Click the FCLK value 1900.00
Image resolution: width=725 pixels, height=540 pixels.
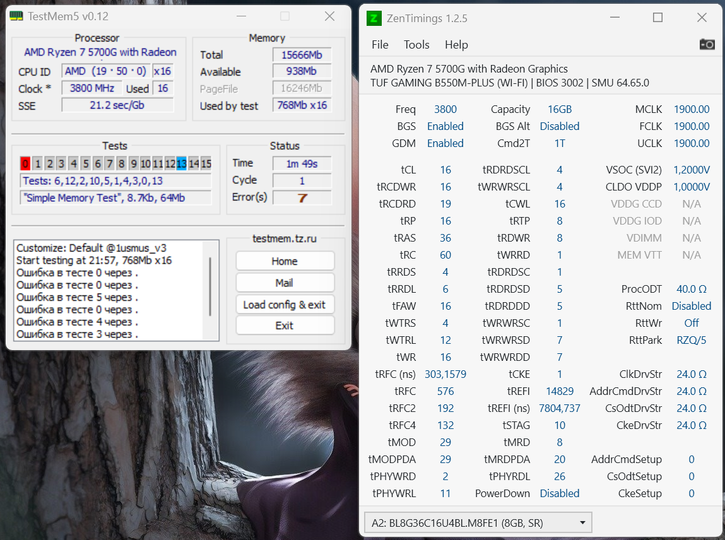point(692,126)
